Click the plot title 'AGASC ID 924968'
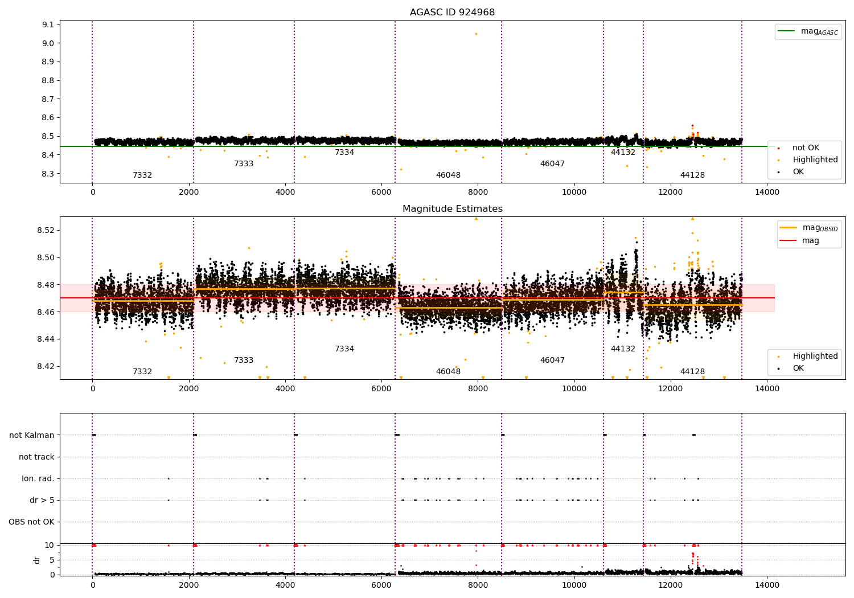 tap(452, 13)
